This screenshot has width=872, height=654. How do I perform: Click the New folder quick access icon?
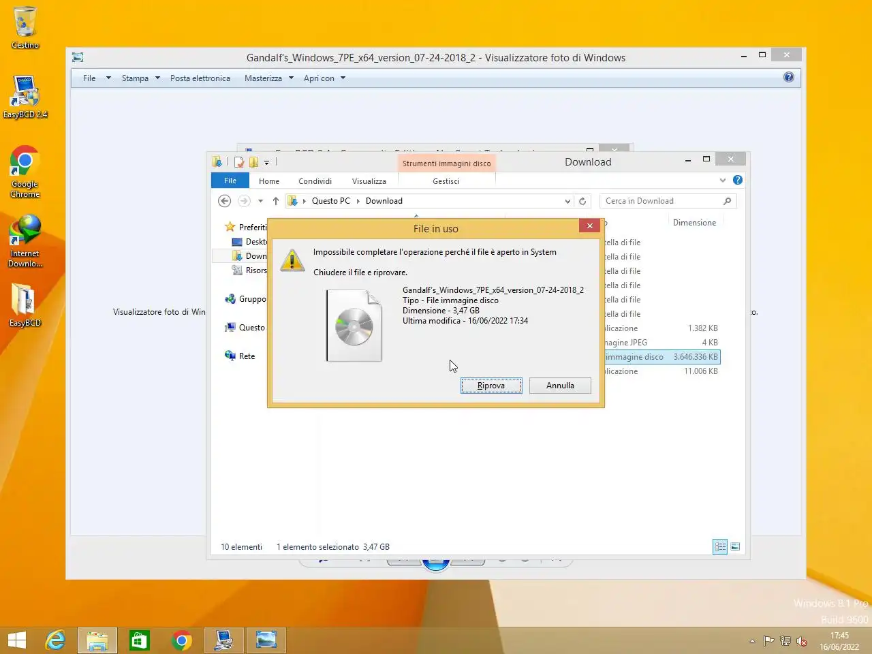[253, 162]
